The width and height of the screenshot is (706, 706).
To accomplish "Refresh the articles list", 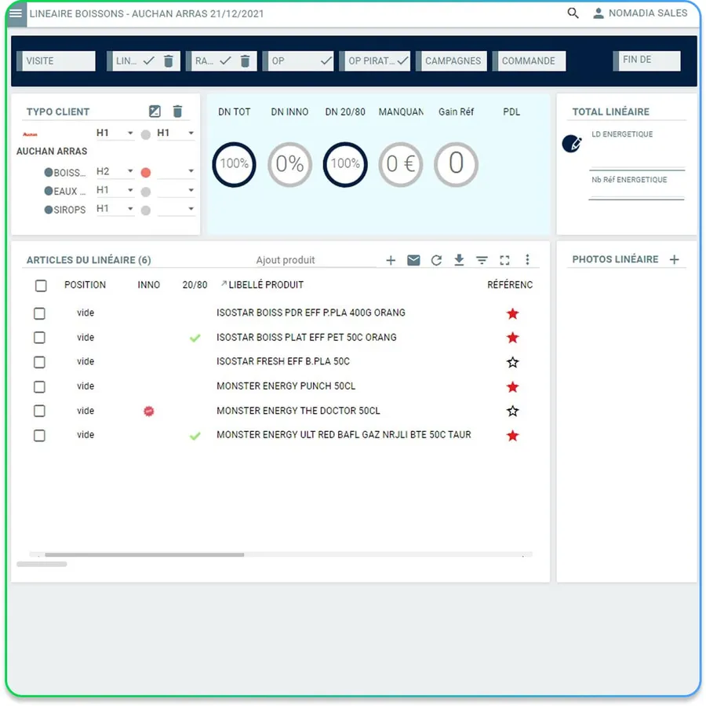I will (436, 260).
